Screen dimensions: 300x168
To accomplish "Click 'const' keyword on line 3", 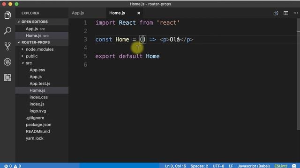I will coord(104,39).
